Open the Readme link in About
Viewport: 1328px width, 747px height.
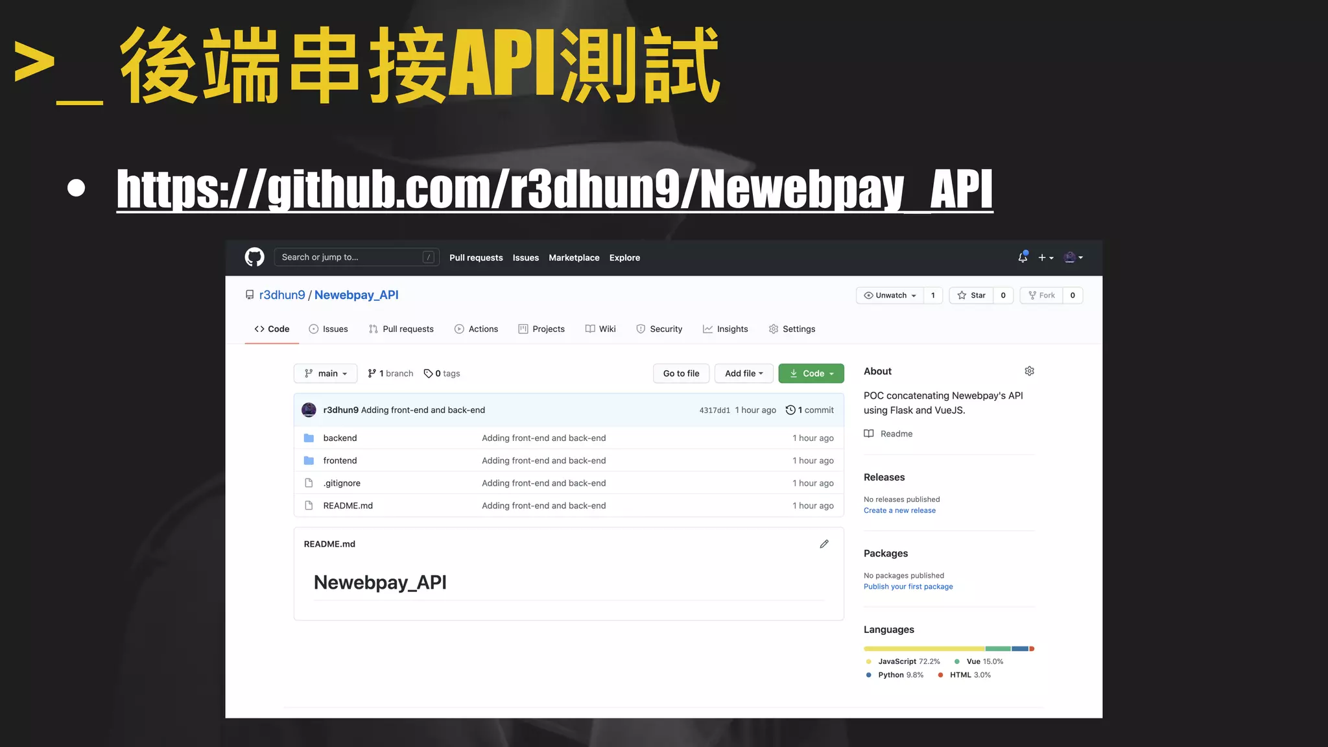click(888, 434)
